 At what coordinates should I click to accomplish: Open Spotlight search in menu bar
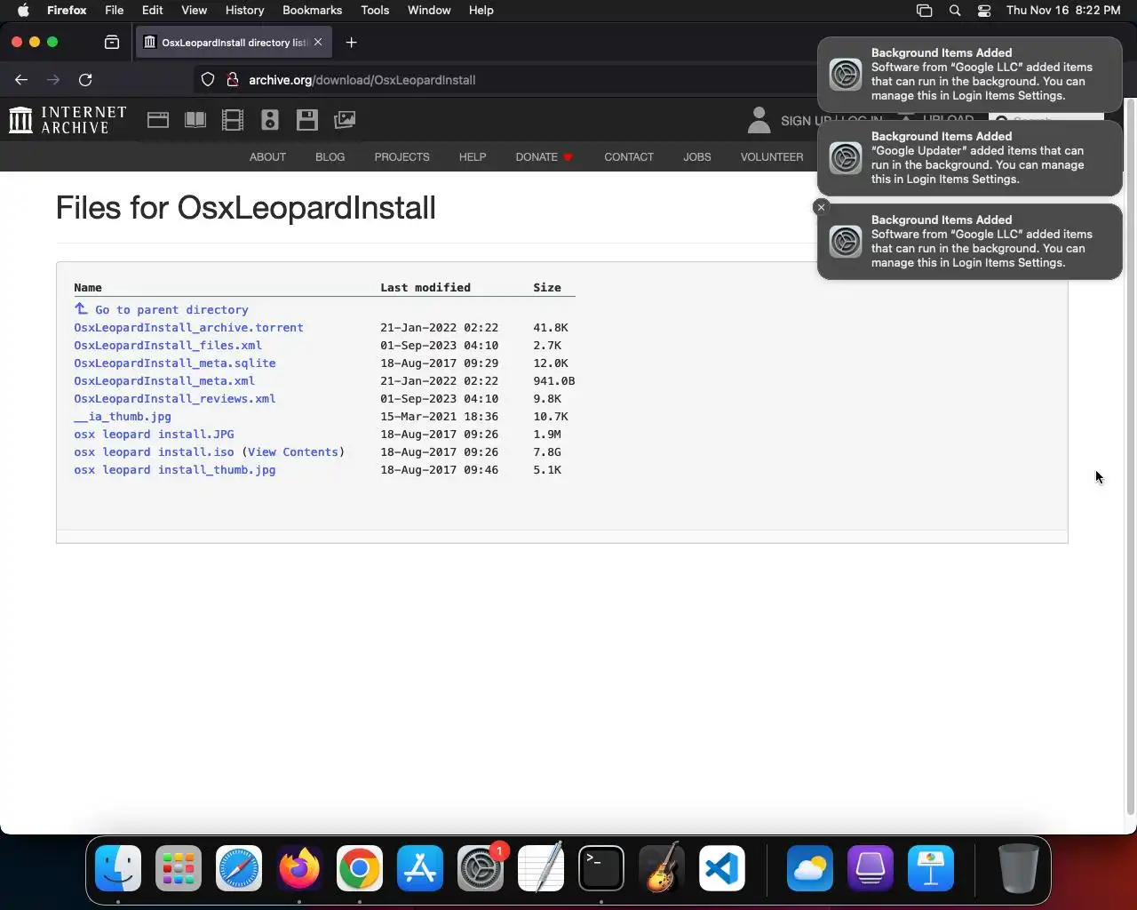[955, 11]
